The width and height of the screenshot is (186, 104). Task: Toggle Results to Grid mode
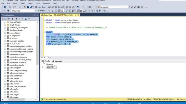(x=81, y=11)
